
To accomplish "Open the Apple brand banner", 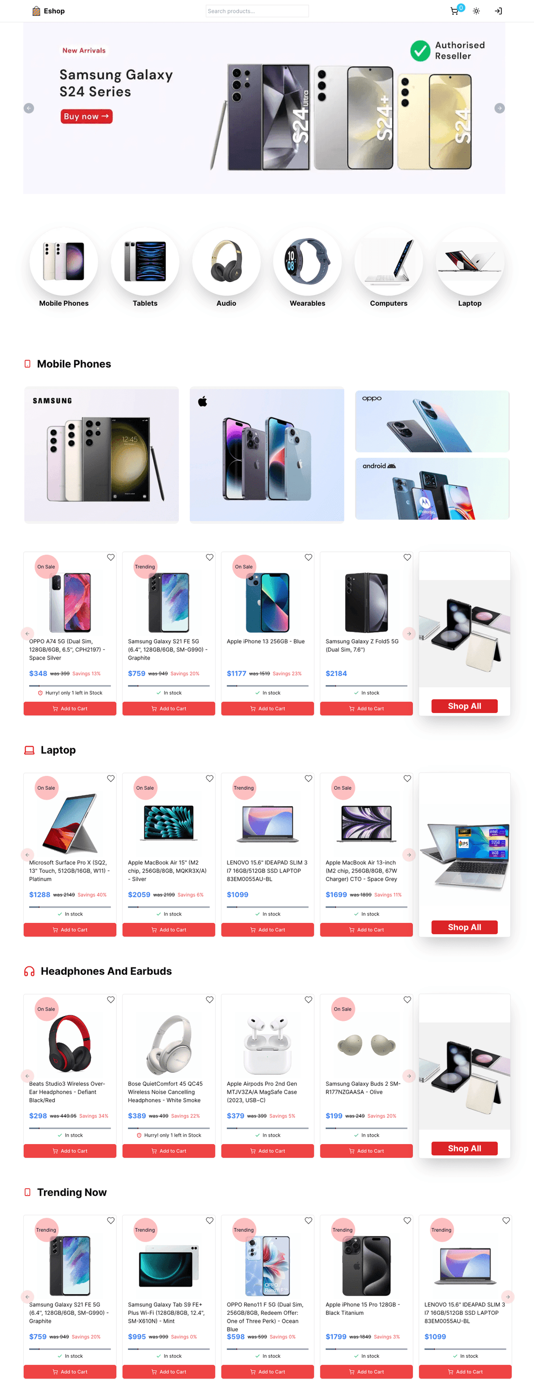I will click(267, 454).
